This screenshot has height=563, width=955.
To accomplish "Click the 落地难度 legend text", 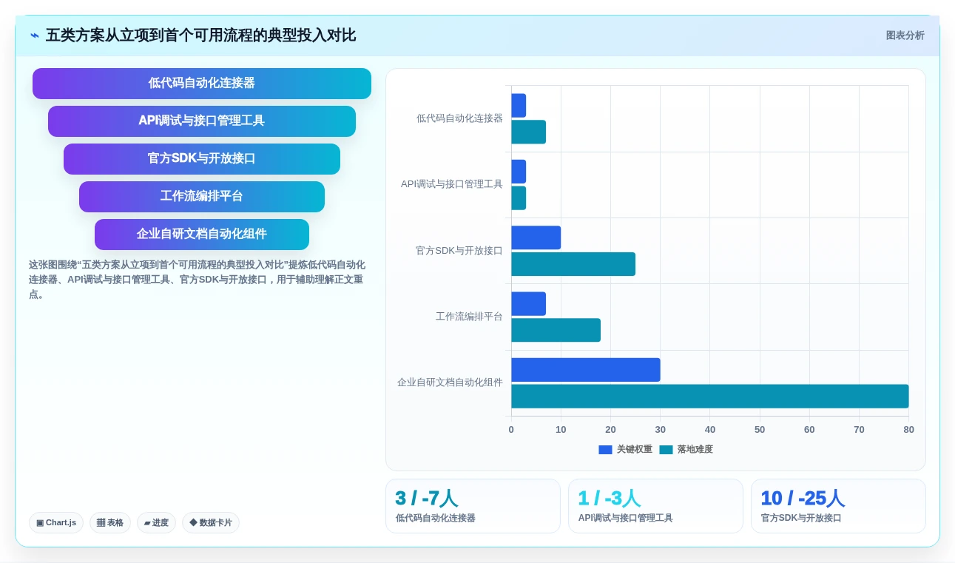I will (x=695, y=450).
